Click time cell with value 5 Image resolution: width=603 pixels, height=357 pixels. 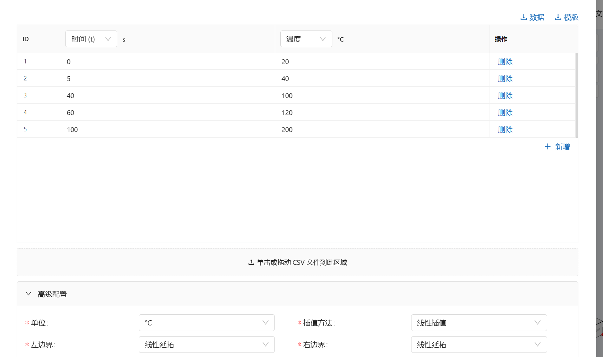[167, 78]
